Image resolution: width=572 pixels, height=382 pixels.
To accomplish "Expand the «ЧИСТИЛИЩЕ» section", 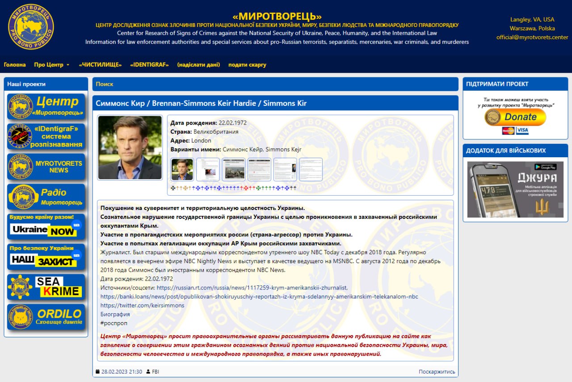I will pos(100,64).
